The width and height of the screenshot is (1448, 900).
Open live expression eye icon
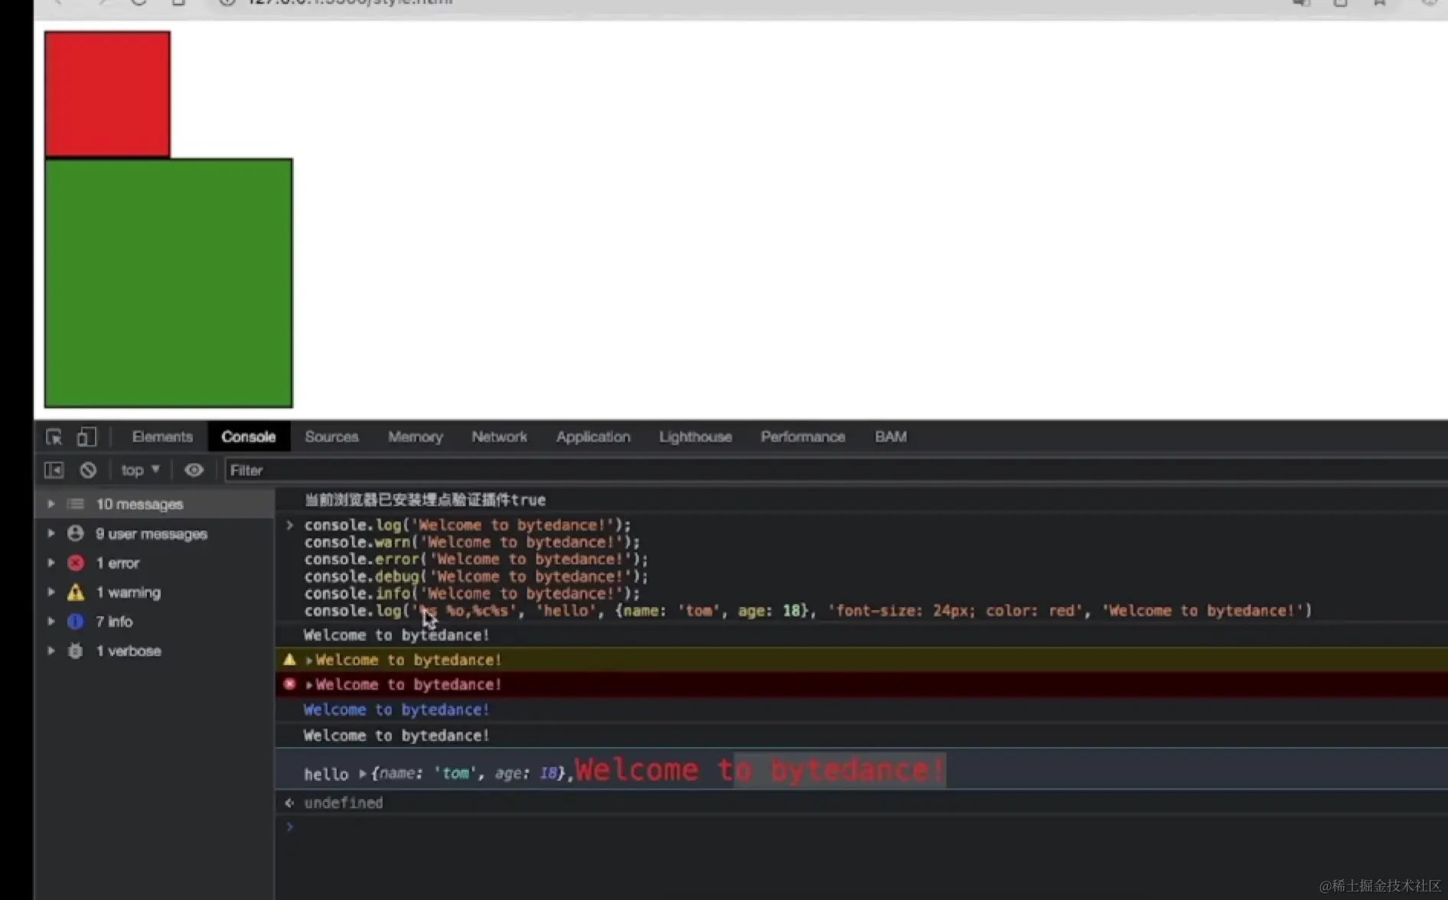click(x=194, y=470)
